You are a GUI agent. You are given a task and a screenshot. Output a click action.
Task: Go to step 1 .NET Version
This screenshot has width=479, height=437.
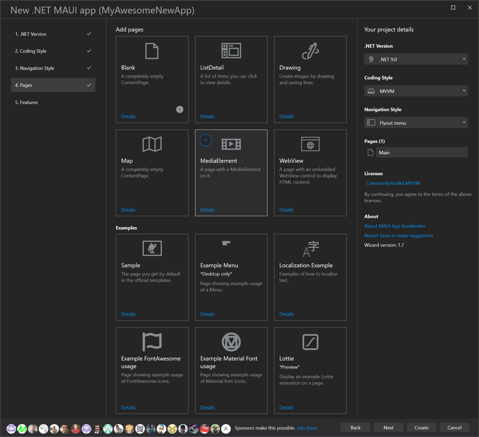(x=53, y=34)
